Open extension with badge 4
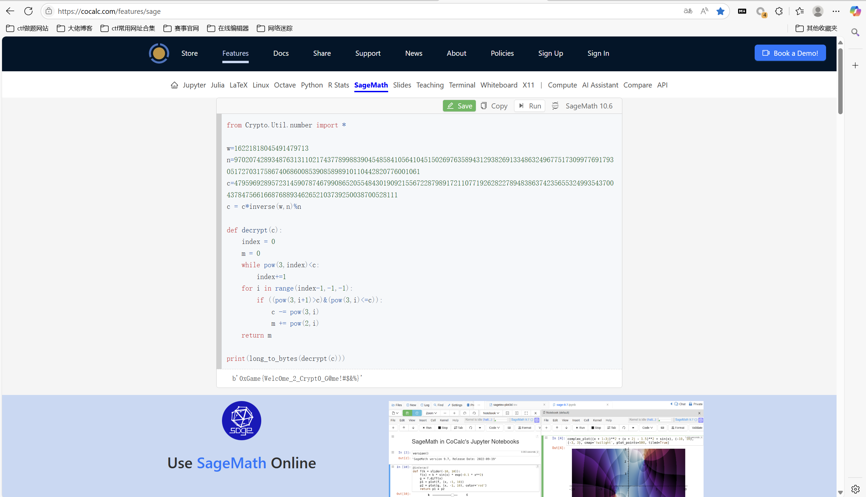 [x=761, y=12]
